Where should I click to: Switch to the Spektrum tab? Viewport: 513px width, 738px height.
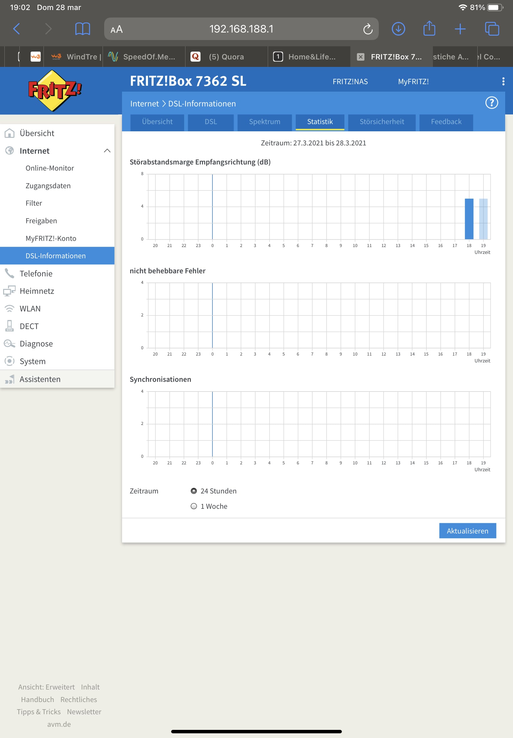[x=264, y=122]
